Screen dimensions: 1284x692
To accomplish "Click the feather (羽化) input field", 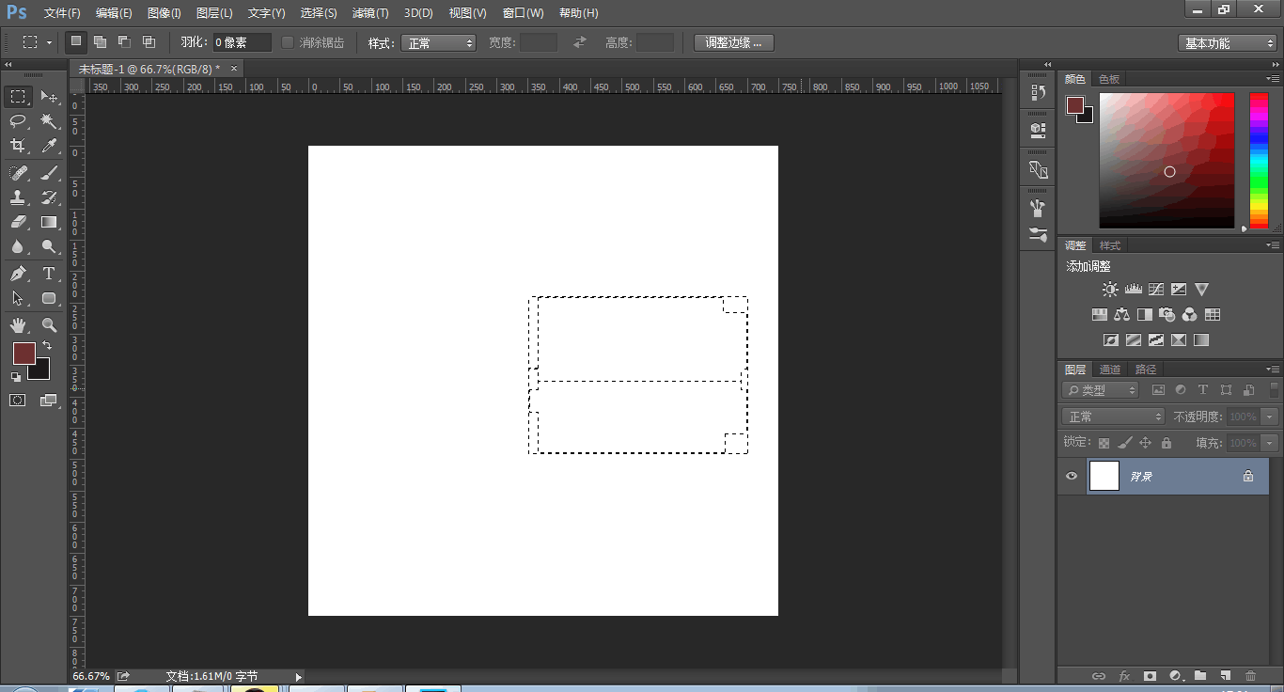I will [x=242, y=42].
